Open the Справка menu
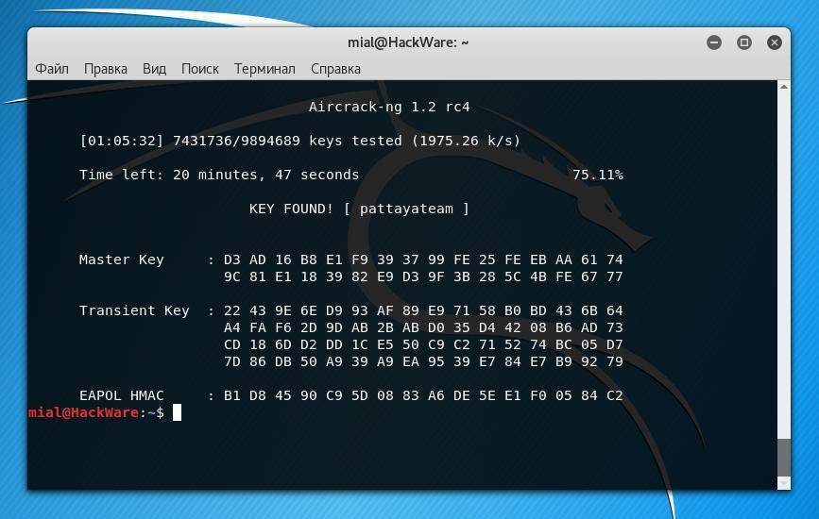Screen dimensions: 819x519 point(335,69)
